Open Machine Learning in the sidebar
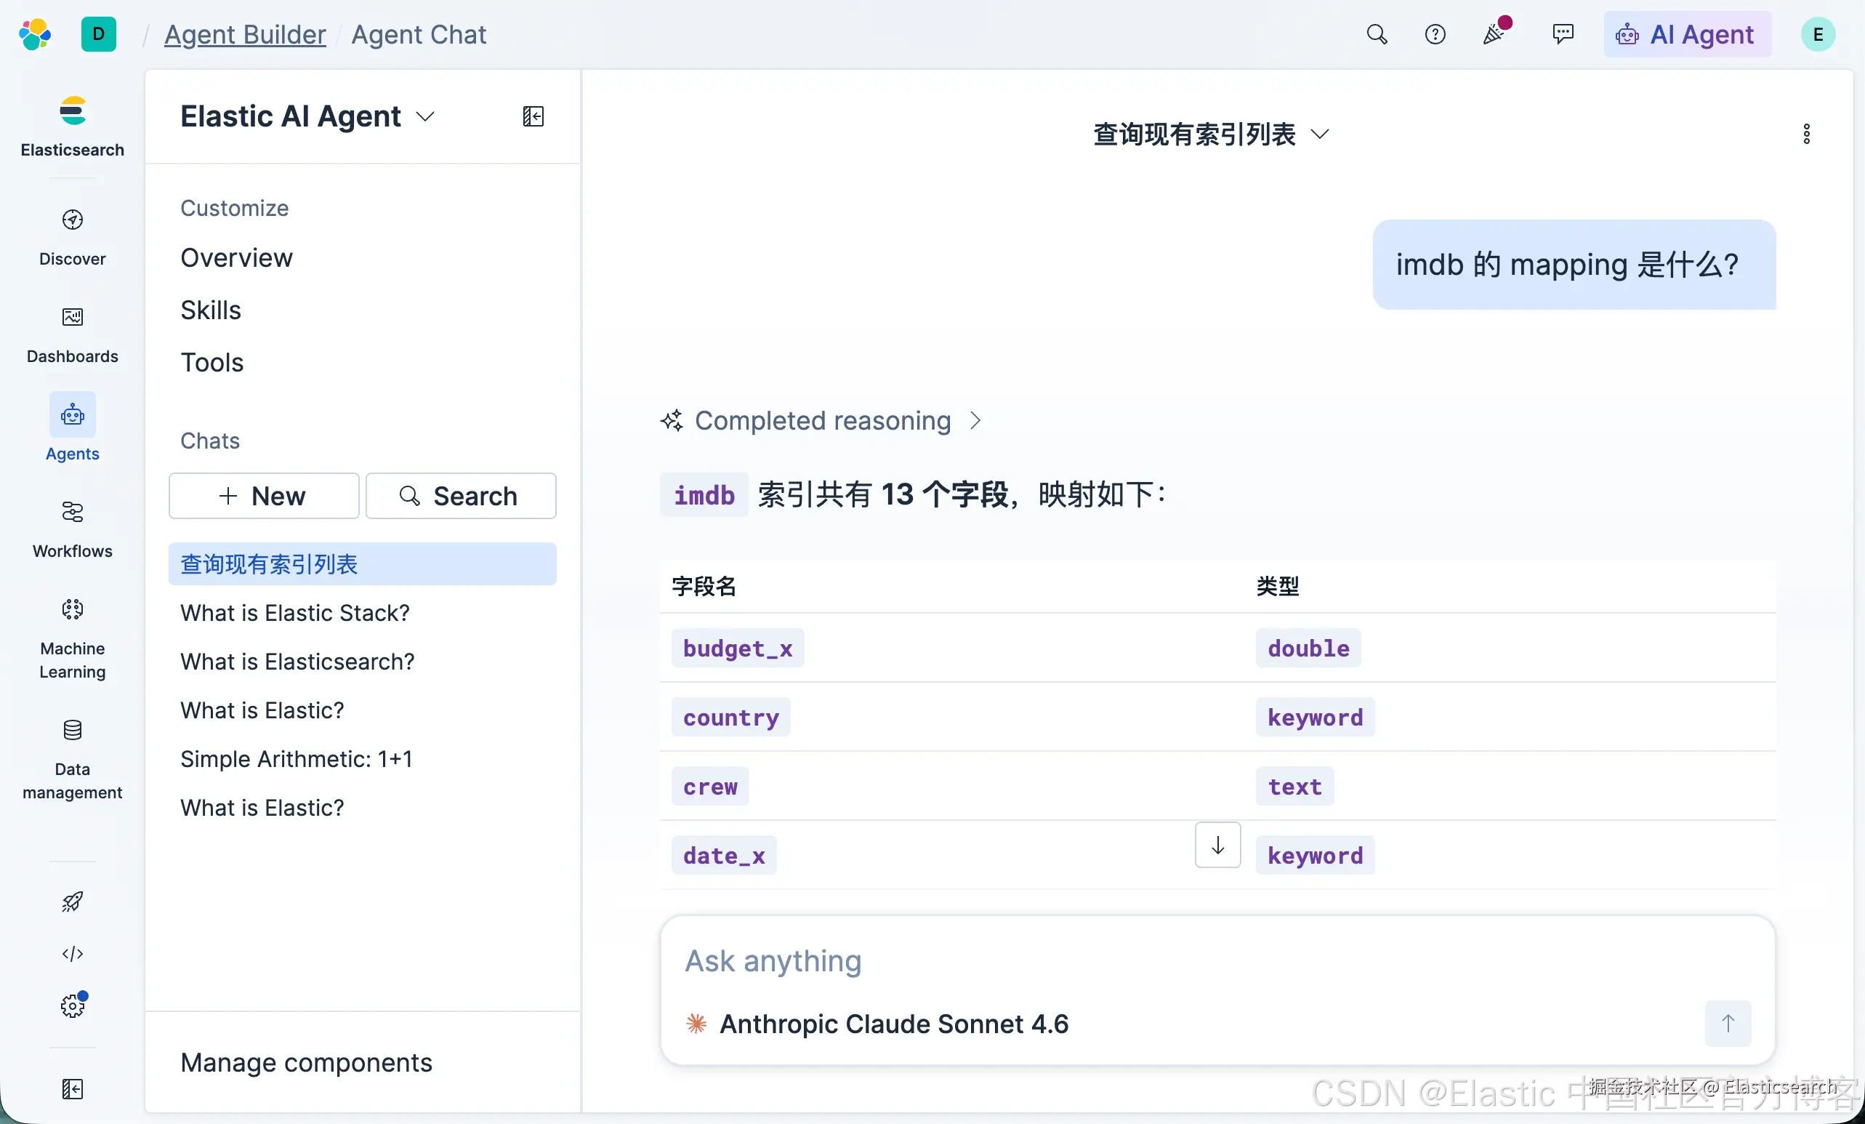 (x=73, y=638)
